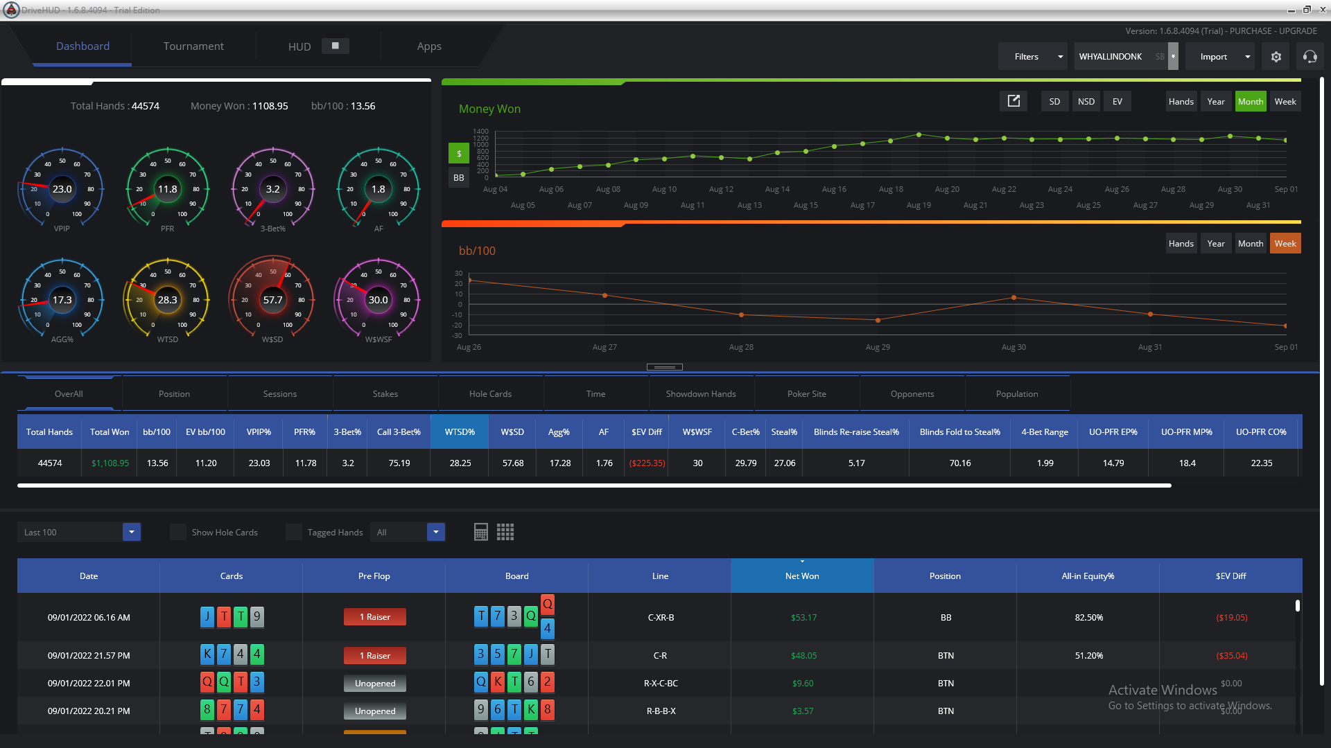Select Year range for bb/100 chart

[1216, 243]
